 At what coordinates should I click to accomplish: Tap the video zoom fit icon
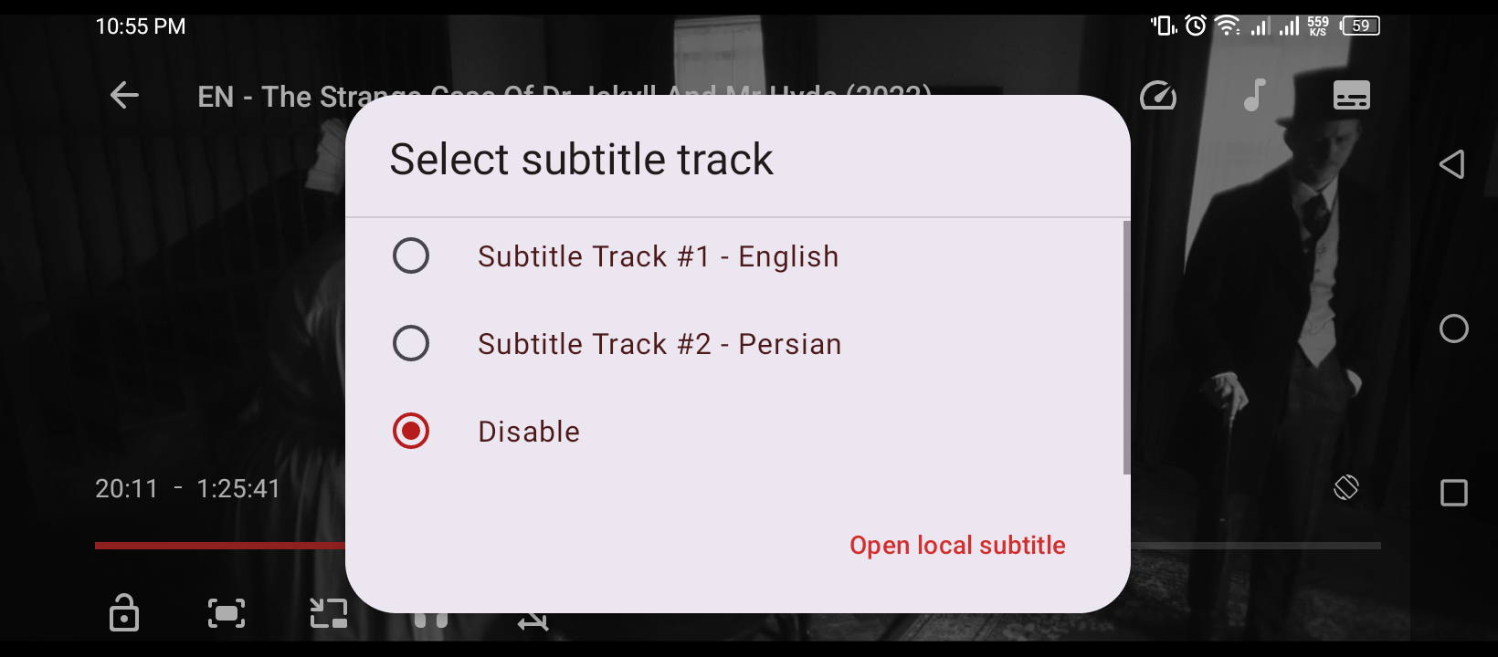pos(227,613)
